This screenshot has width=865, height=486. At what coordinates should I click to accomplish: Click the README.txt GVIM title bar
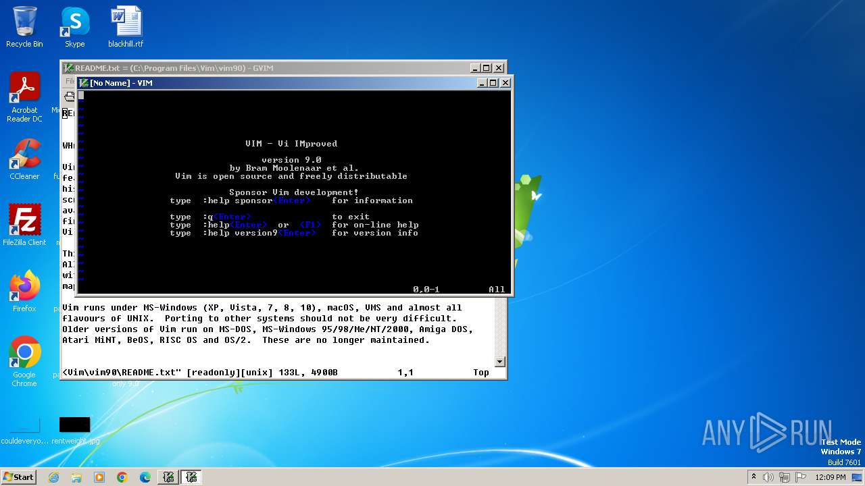(x=284, y=68)
